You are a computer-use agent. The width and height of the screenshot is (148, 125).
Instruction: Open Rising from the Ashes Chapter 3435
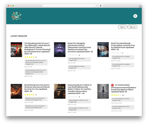(x=36, y=99)
